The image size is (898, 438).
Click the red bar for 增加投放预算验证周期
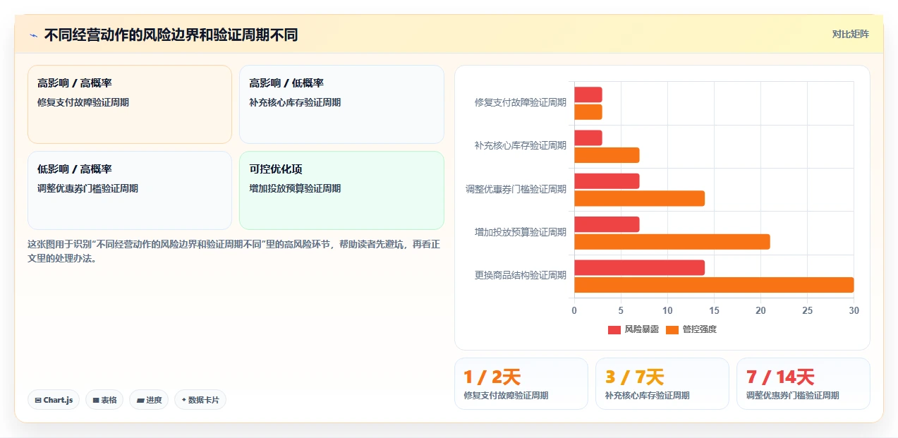pos(607,224)
